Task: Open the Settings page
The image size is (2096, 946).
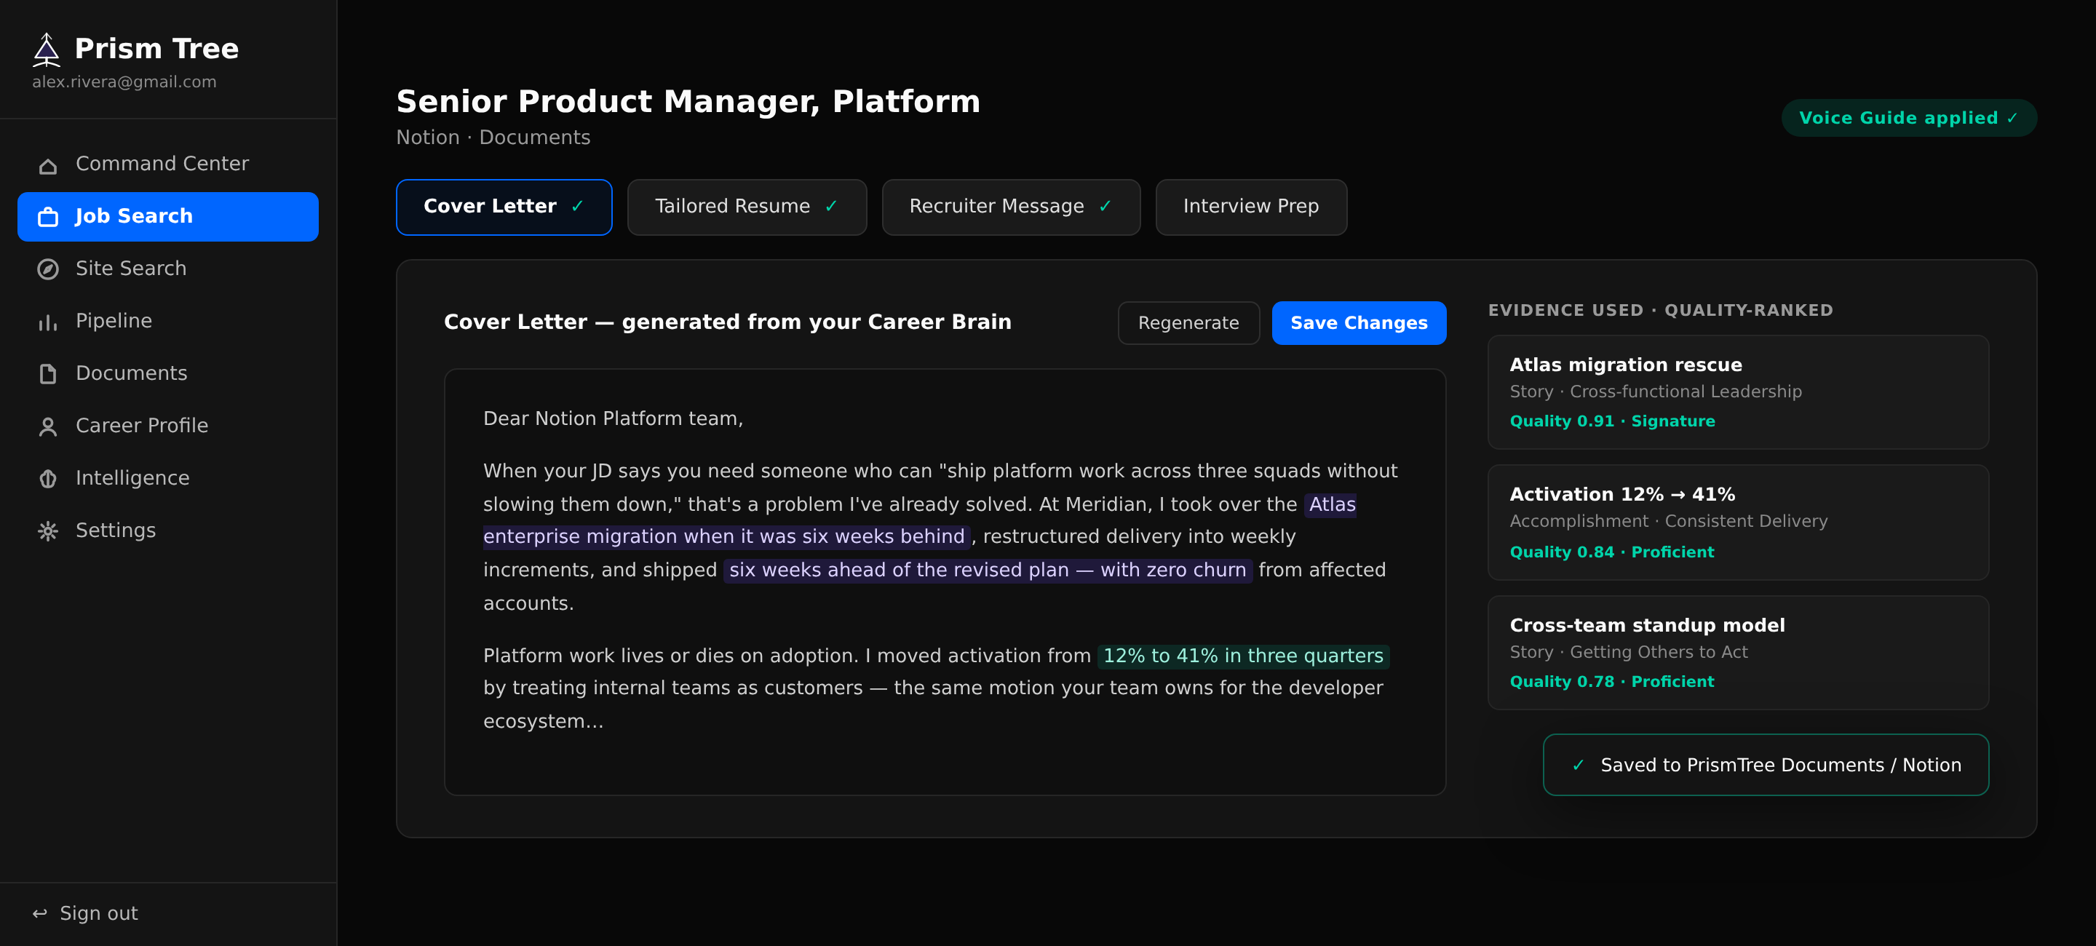Action: (x=167, y=530)
